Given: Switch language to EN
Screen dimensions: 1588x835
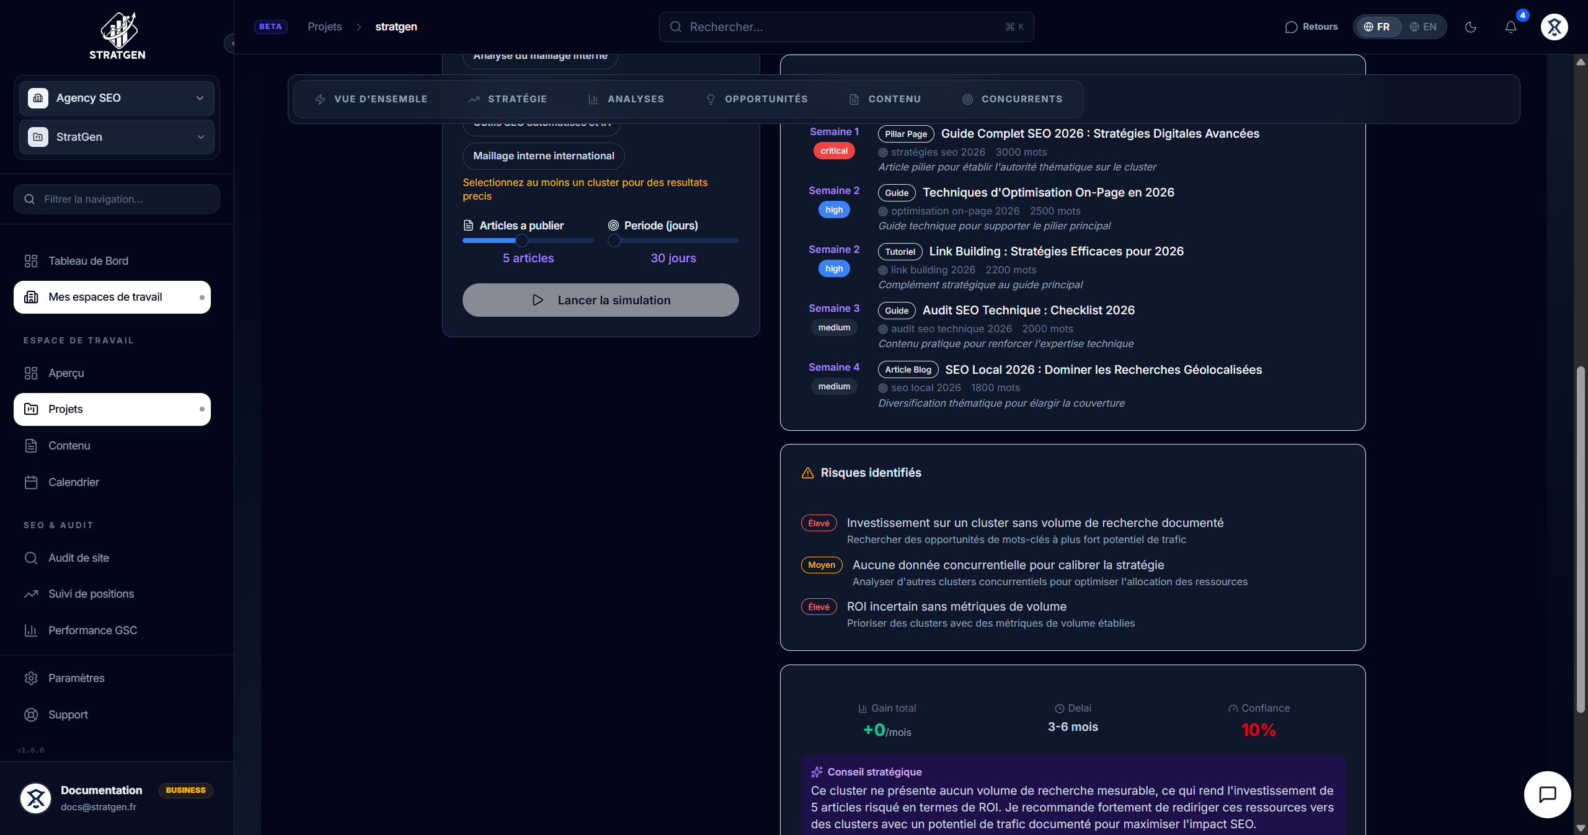Looking at the screenshot, I should [1423, 27].
